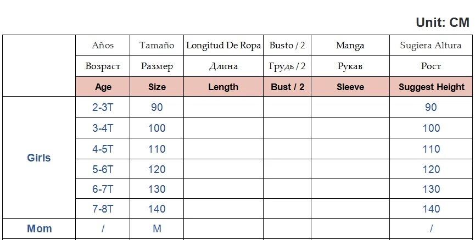Click the 6-7T age cell

click(103, 189)
